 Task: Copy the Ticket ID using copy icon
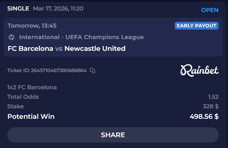(92, 71)
